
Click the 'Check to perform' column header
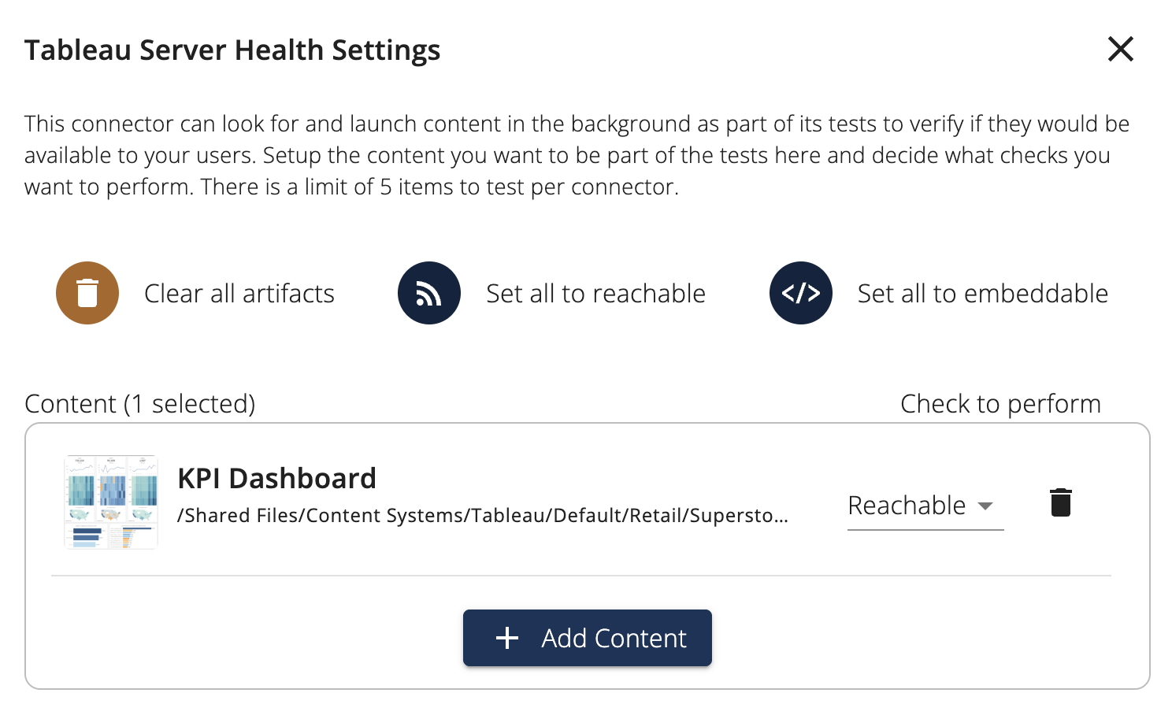(x=1000, y=404)
